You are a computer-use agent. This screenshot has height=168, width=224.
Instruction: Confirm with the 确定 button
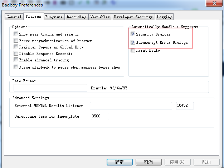(x=120, y=162)
